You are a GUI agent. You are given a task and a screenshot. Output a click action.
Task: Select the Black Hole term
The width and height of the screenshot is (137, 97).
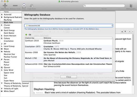tap(8, 22)
